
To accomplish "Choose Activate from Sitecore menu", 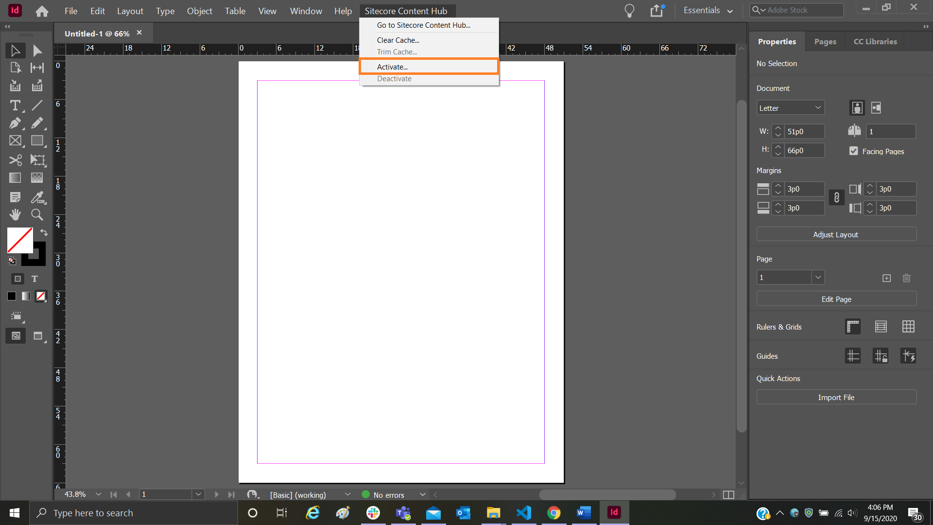I will (x=429, y=67).
